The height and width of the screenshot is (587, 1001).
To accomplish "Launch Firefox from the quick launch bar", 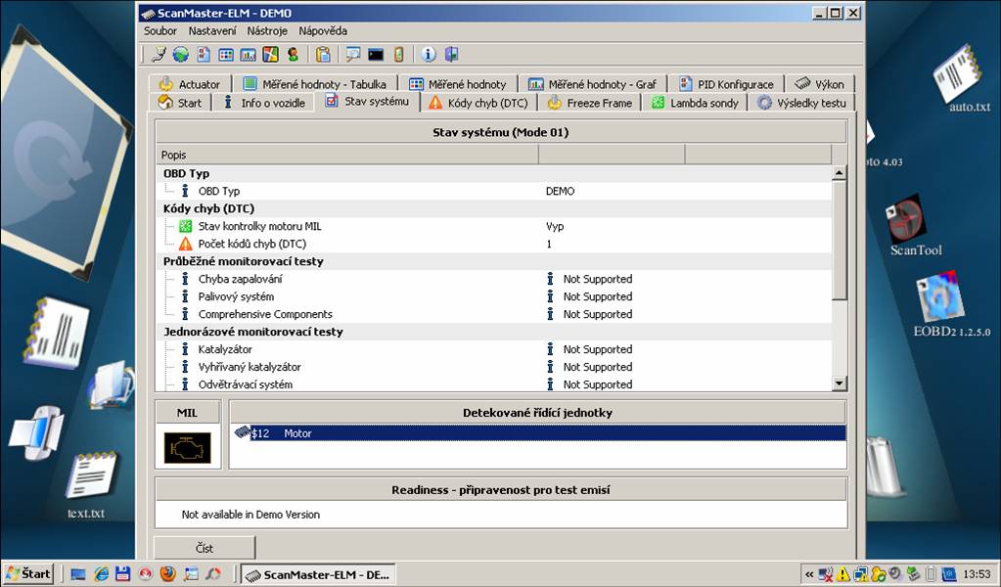I will (x=167, y=574).
